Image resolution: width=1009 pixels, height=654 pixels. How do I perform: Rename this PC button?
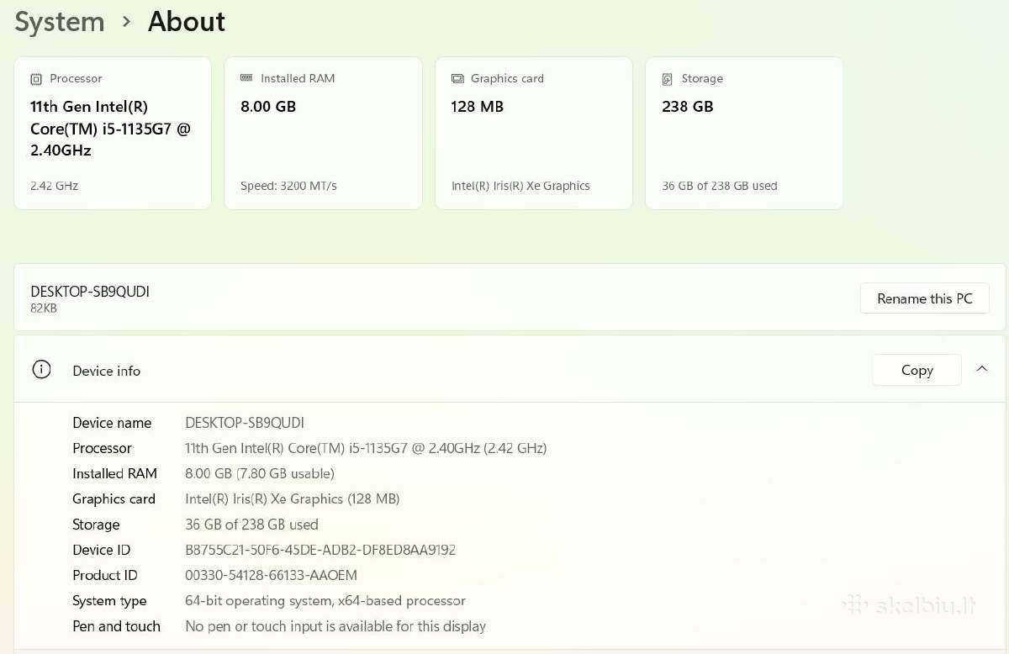coord(924,298)
